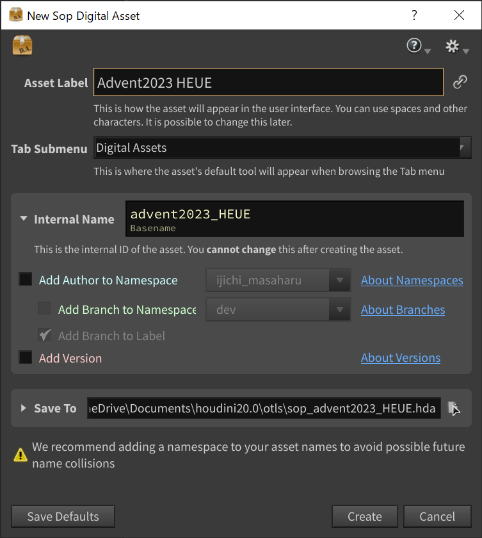Open the Tab Submenu dropdown

(x=282, y=148)
